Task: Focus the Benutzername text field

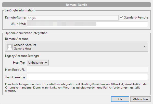Action: [x=87, y=77]
